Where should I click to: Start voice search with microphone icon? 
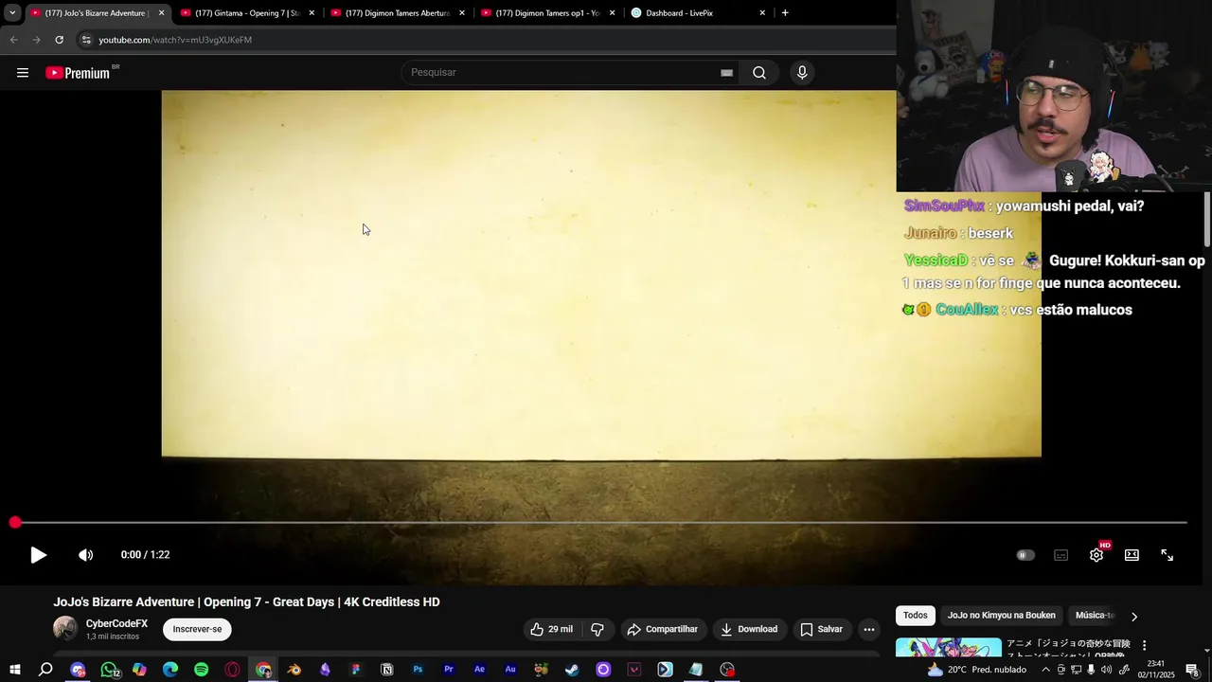click(802, 73)
